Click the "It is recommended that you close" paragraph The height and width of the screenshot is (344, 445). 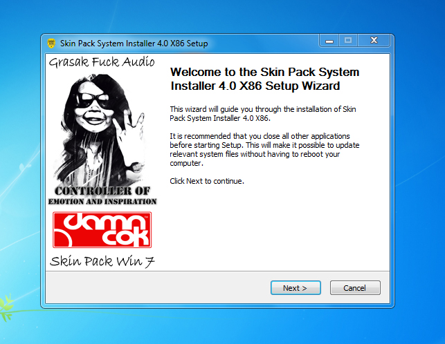coord(264,150)
